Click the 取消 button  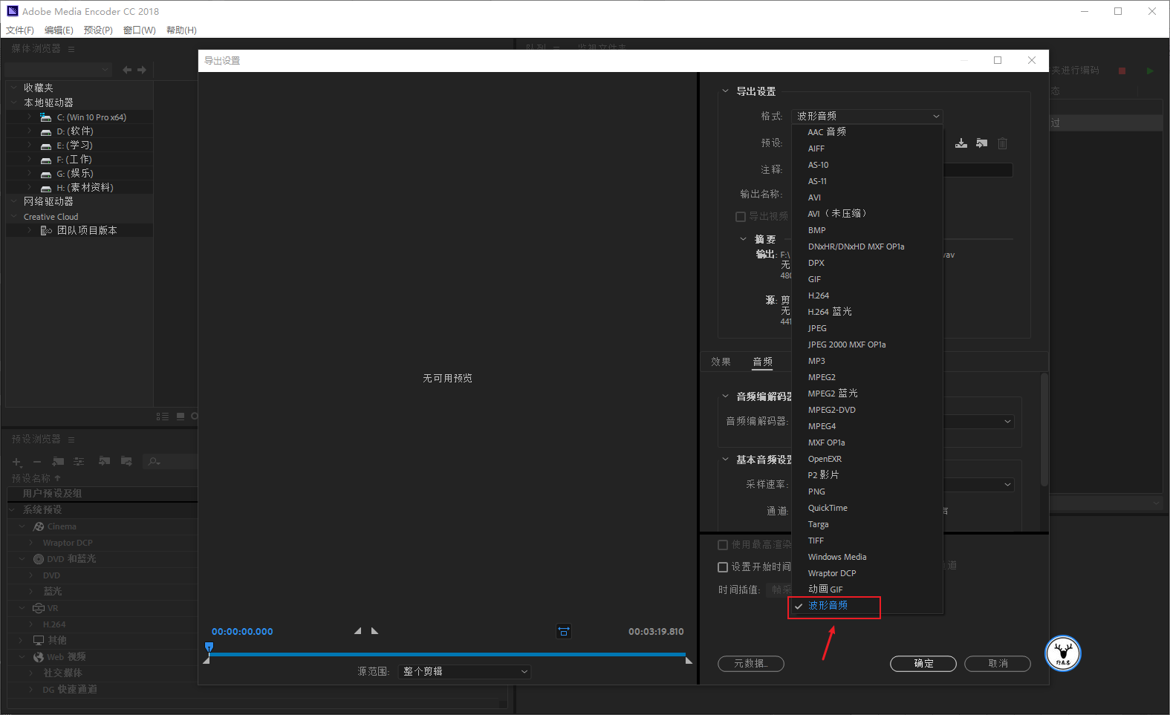pos(998,664)
